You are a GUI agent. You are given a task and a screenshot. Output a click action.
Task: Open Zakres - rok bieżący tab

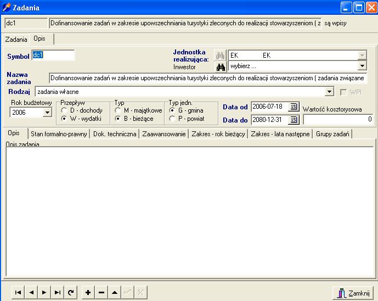pos(218,133)
